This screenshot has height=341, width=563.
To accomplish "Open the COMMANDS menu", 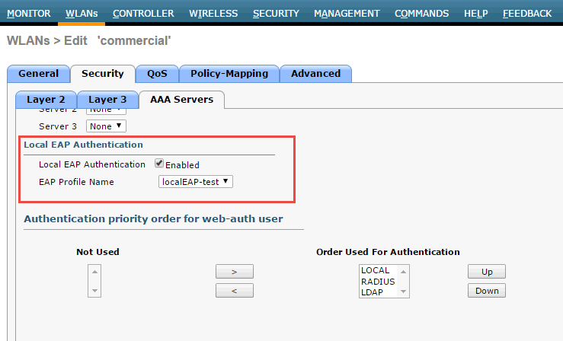I will click(x=421, y=14).
